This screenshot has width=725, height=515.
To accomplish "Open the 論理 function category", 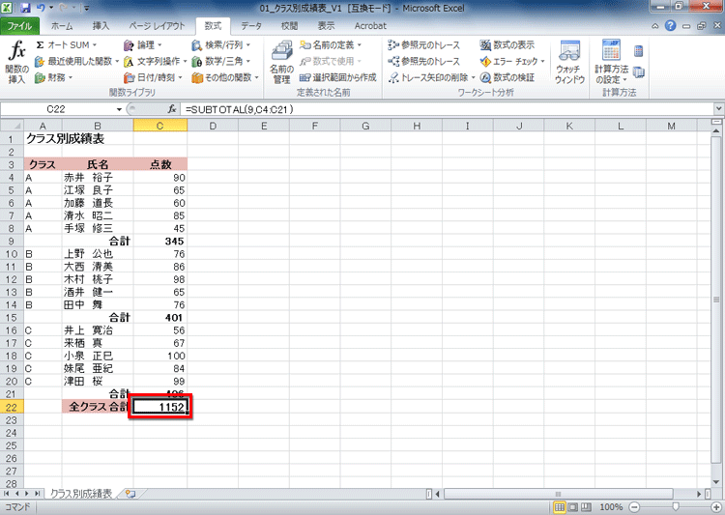I will [143, 44].
